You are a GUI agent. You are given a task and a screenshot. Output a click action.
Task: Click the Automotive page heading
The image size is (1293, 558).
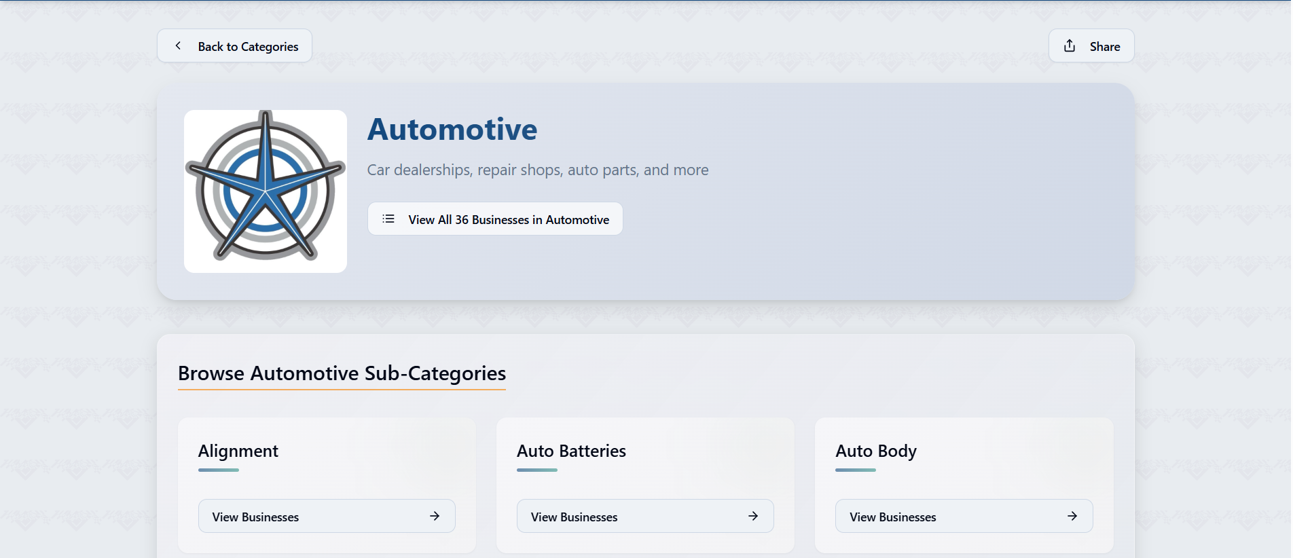pos(452,130)
